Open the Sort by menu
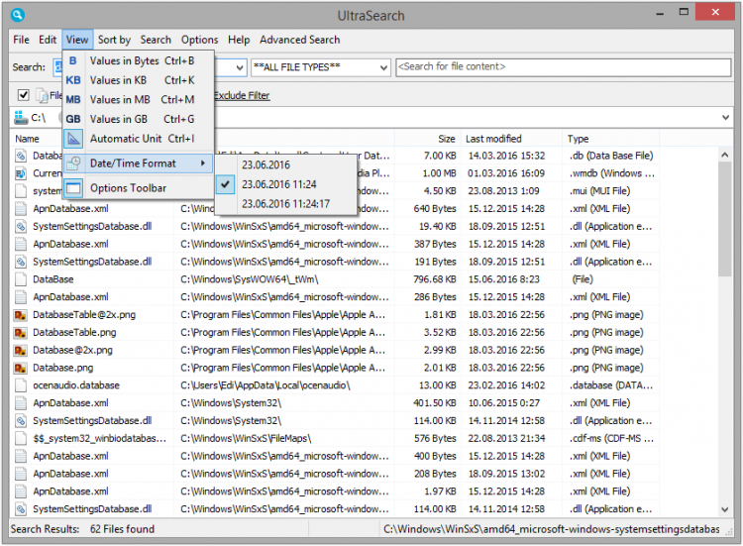 coord(114,40)
